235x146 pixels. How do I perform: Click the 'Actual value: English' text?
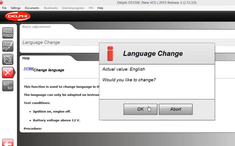coord(124,69)
